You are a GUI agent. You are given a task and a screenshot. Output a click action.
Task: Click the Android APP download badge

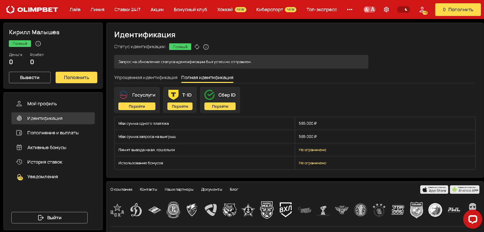pyautogui.click(x=465, y=189)
